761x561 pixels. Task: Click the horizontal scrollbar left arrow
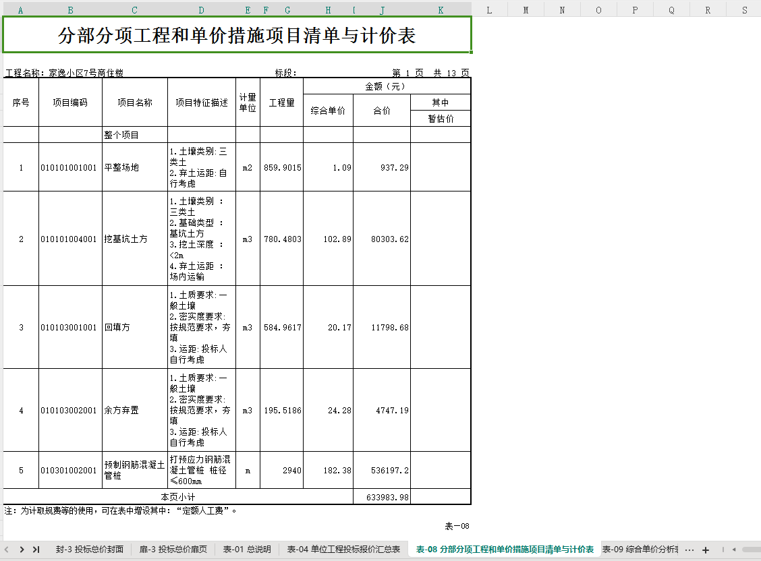(x=734, y=550)
